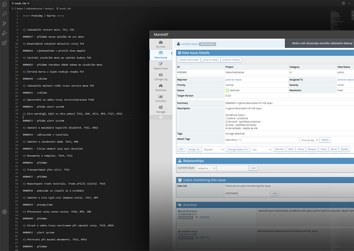Open Run and Debug in VS Code
This screenshot has height=251, width=354.
click(4, 33)
